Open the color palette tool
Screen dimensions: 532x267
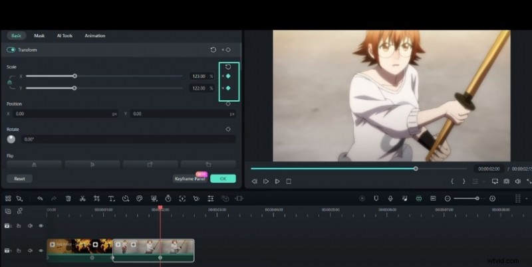(140, 199)
